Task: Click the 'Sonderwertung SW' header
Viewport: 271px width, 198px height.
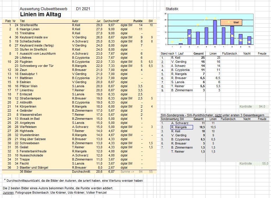Action: click(172, 119)
